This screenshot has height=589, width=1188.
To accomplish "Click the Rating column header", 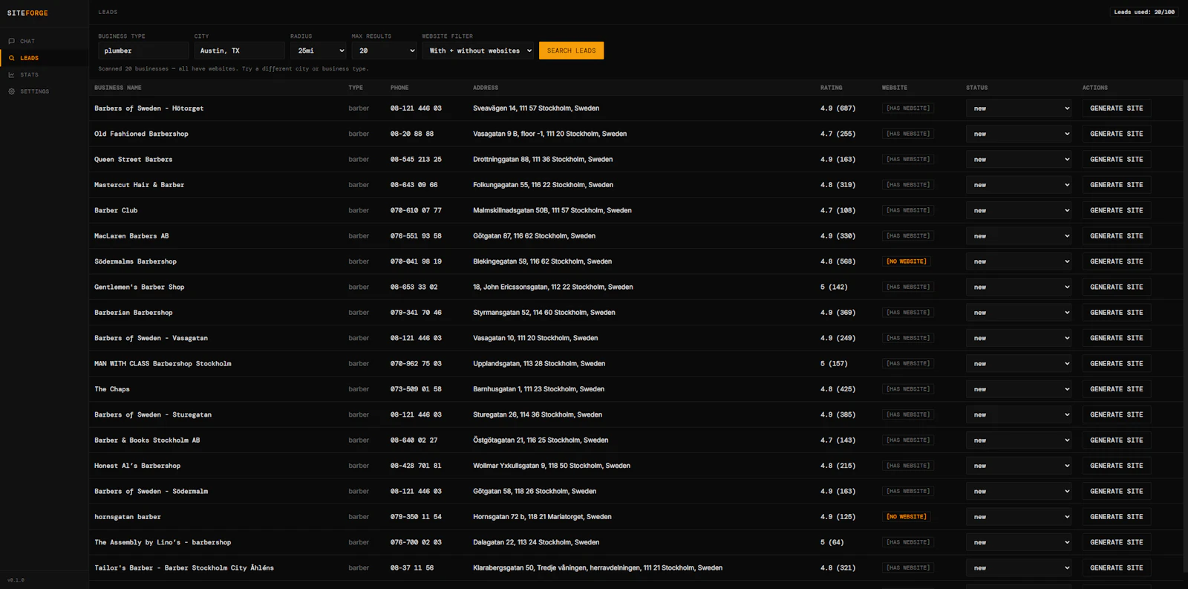I will click(x=831, y=88).
